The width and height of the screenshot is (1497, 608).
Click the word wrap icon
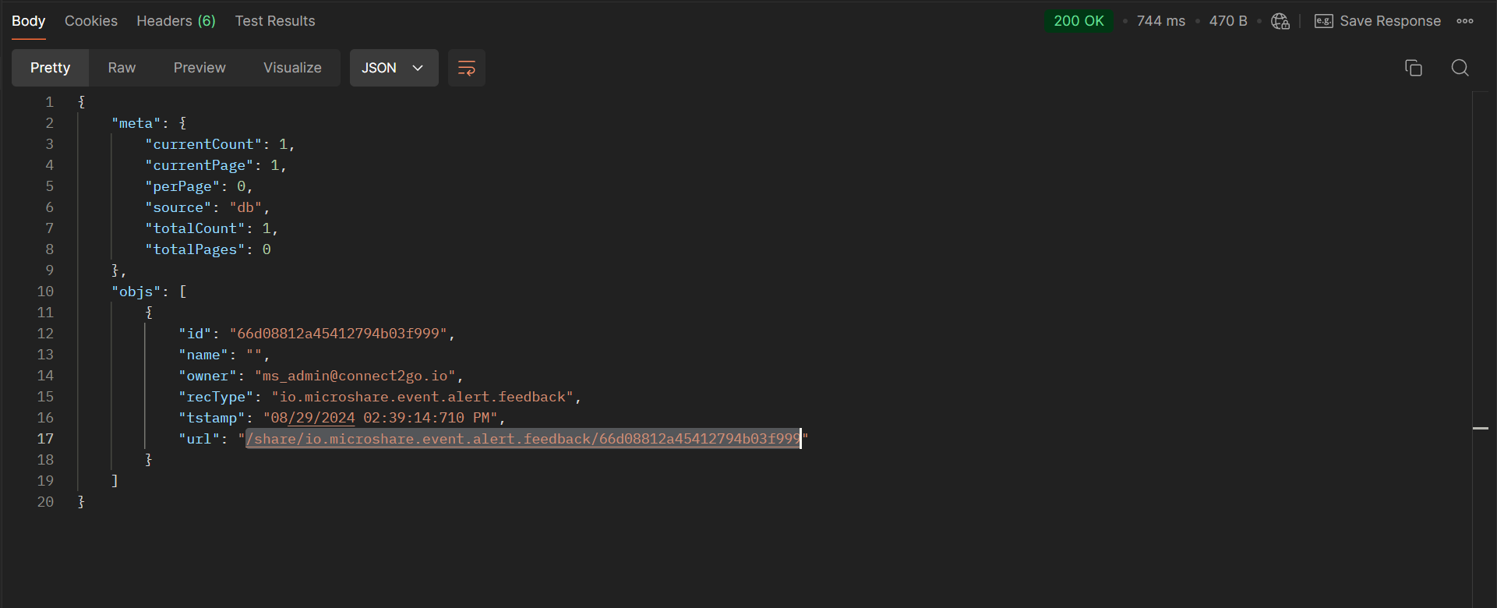click(x=466, y=68)
